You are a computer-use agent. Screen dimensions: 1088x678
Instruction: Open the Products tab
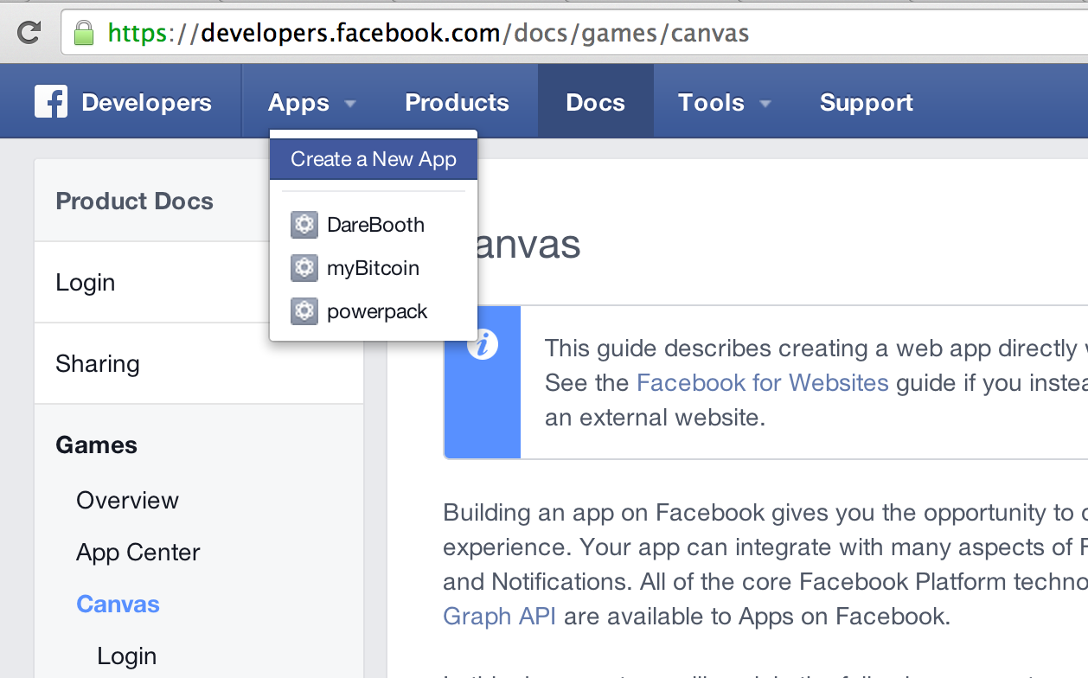[458, 102]
